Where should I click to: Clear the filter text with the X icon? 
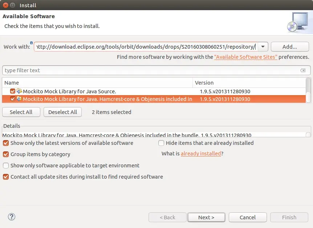click(x=303, y=70)
